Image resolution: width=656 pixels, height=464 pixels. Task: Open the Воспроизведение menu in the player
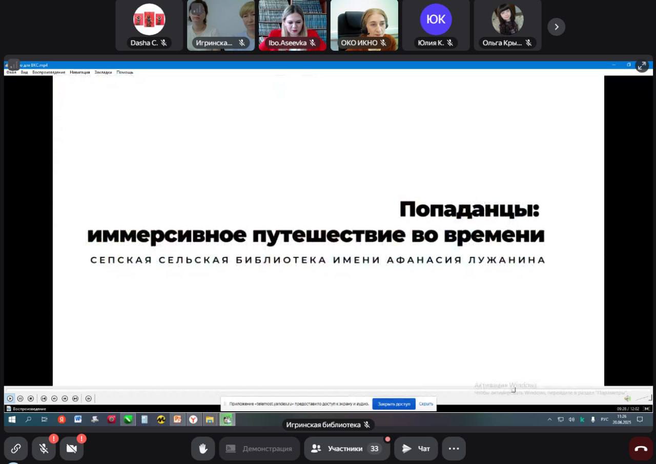pos(49,72)
